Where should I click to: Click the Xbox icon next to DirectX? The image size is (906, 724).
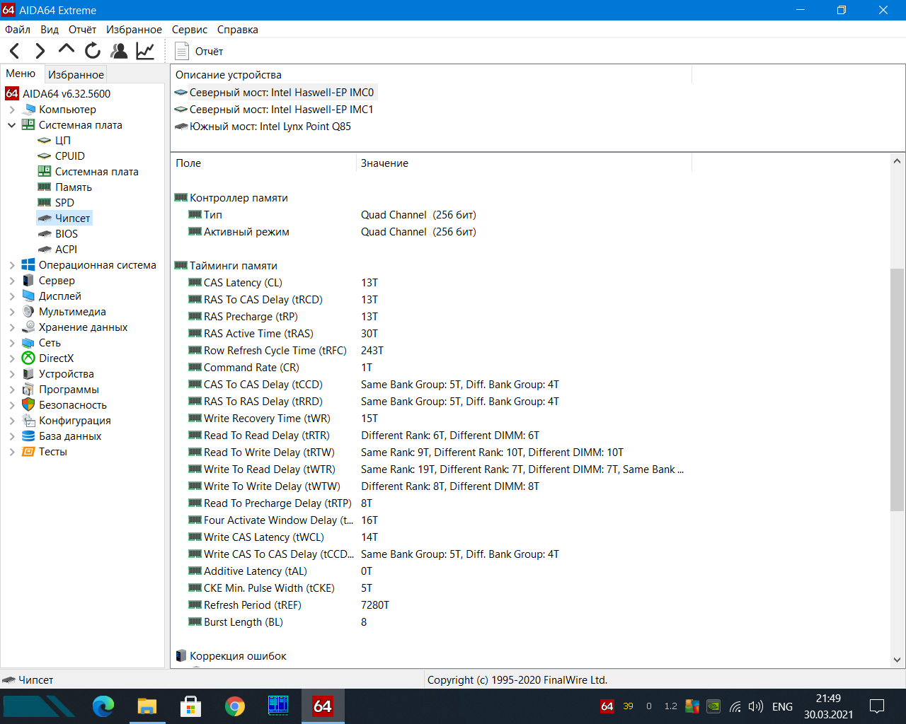(x=28, y=358)
